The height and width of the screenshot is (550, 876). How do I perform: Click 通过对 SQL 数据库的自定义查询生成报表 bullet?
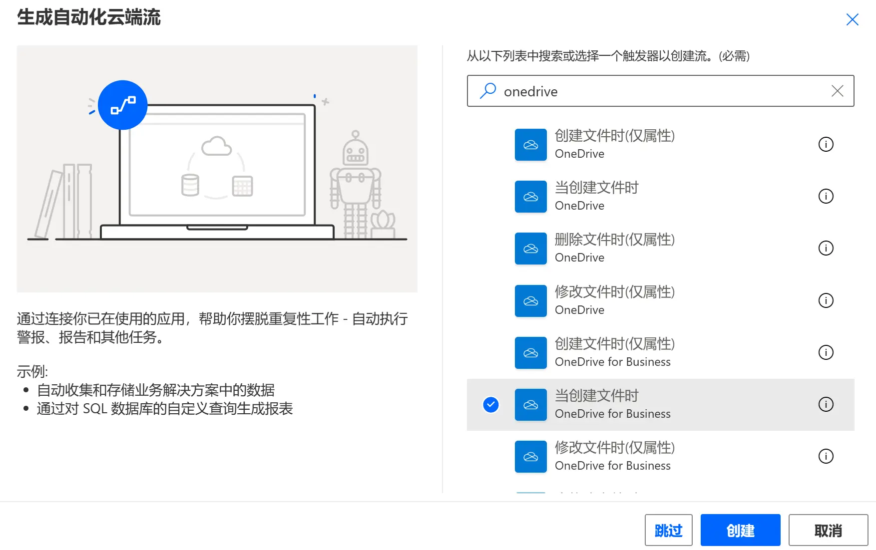click(x=165, y=409)
